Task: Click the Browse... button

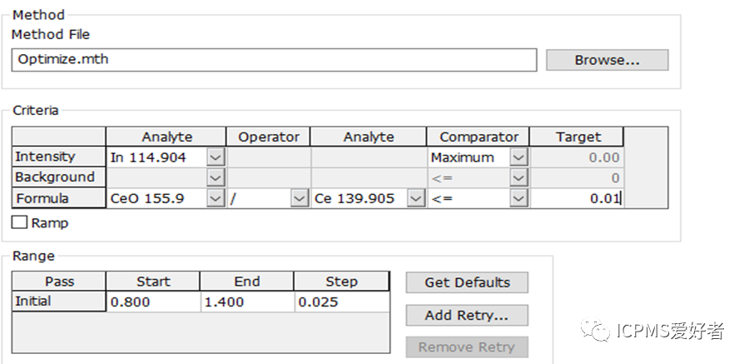Action: 608,60
